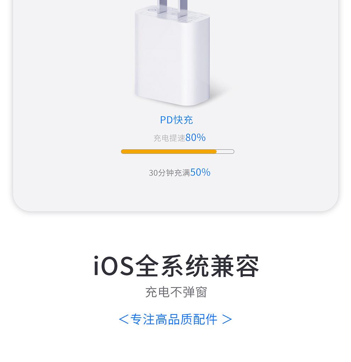
Task: Click the "兼容" characters in the heading
Action: coord(235,266)
